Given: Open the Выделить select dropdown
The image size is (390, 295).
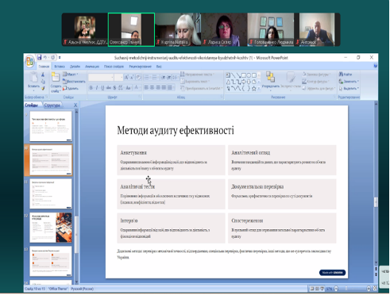Looking at the screenshot, I should (349, 89).
